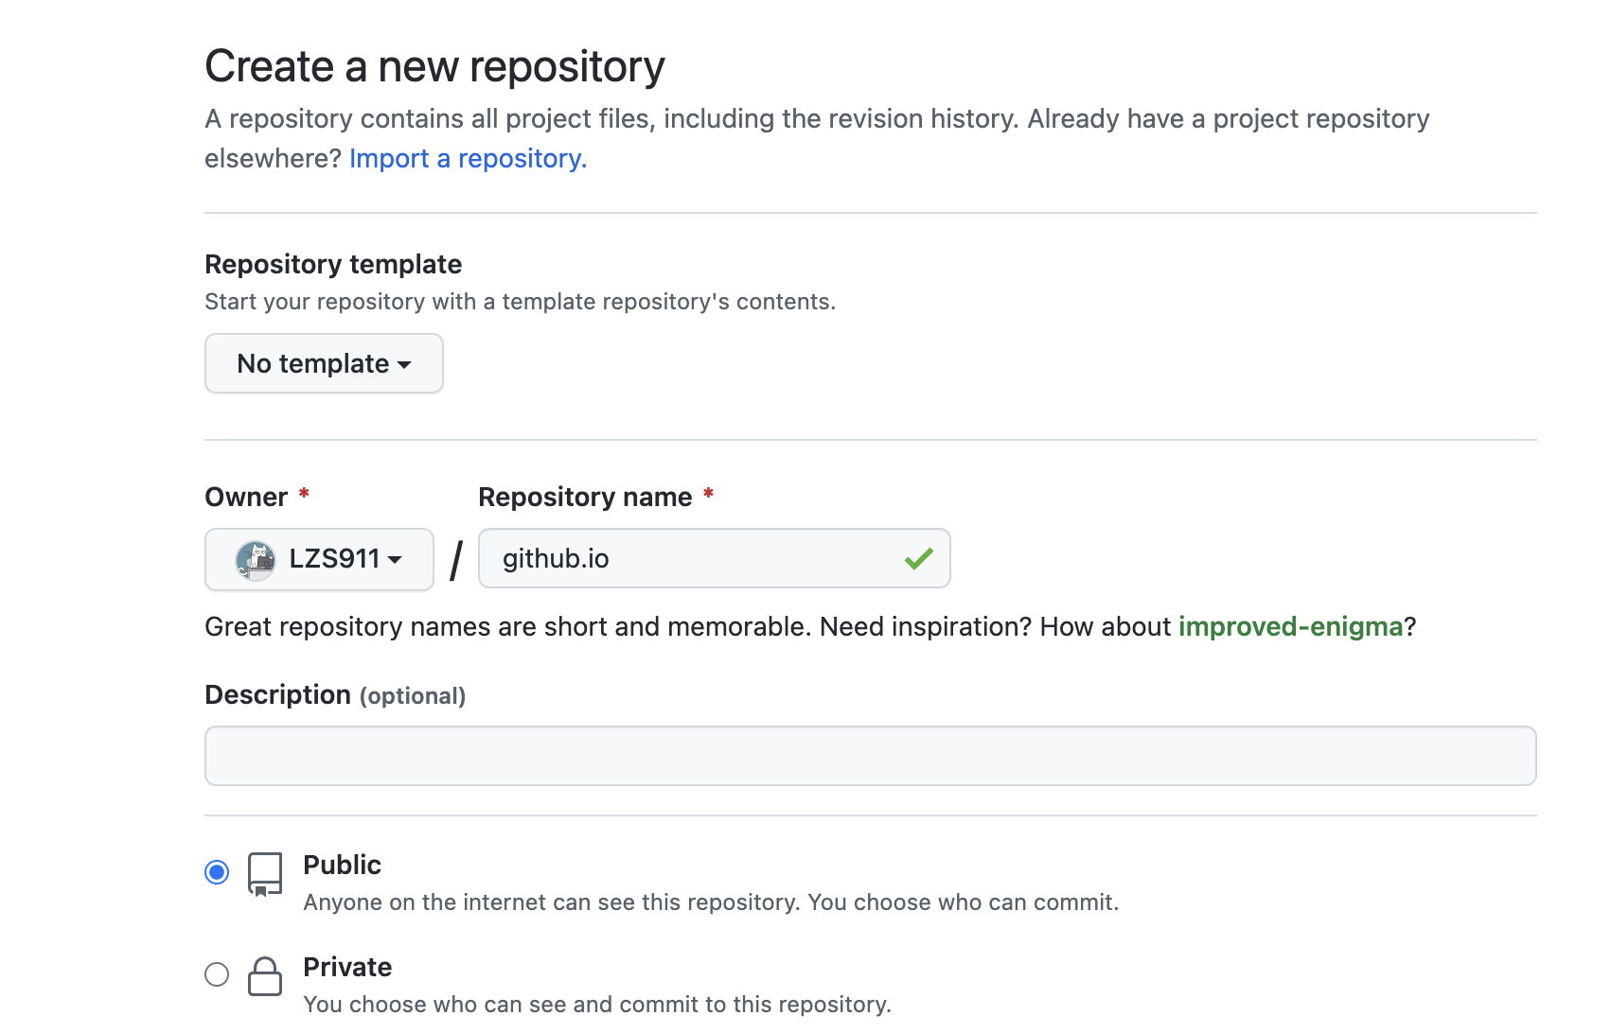Follow the Import a repository link
This screenshot has width=1611, height=1033.
click(469, 158)
